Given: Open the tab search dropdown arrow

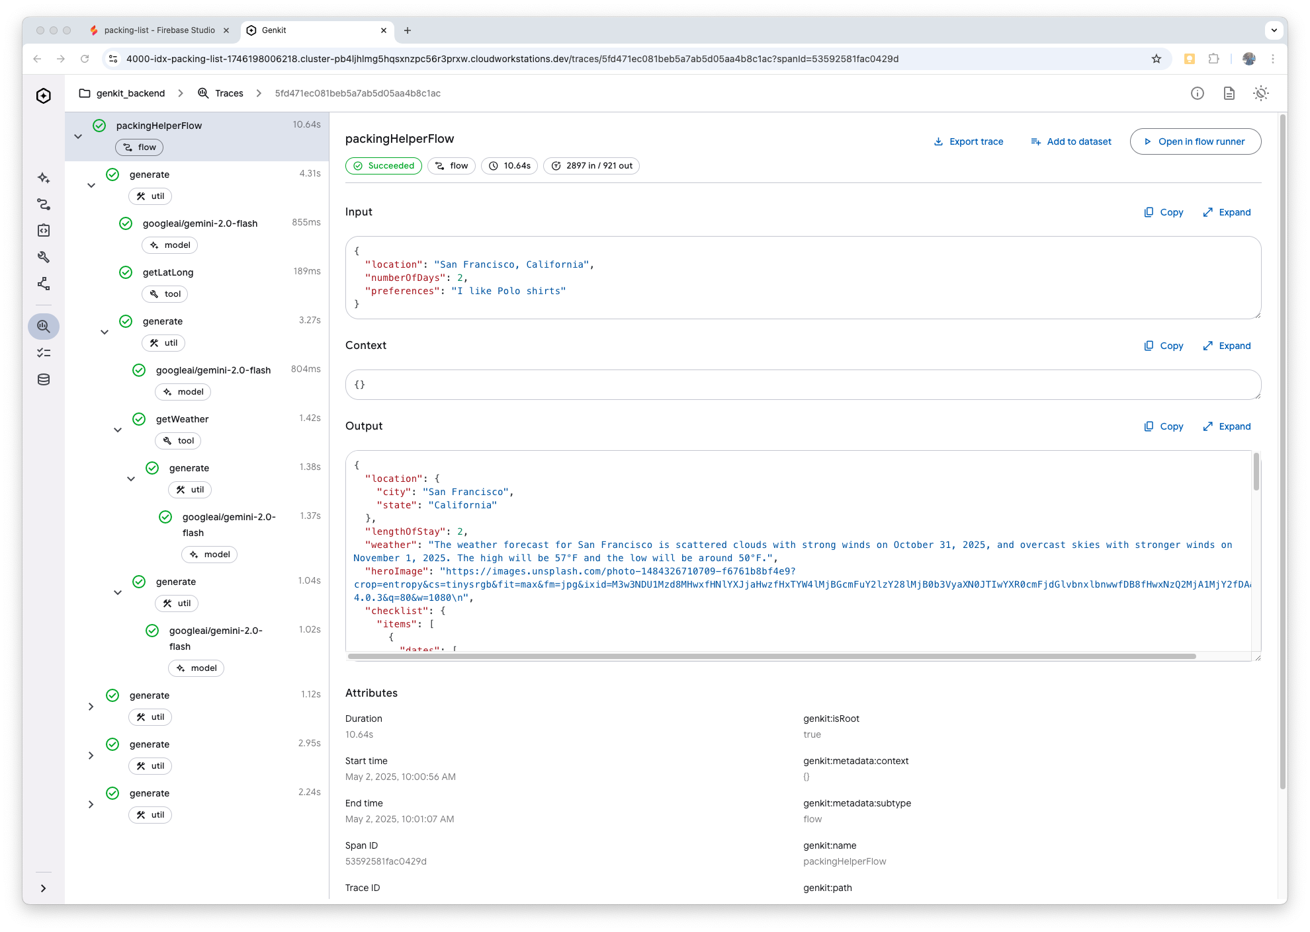Looking at the screenshot, I should coord(1274,30).
